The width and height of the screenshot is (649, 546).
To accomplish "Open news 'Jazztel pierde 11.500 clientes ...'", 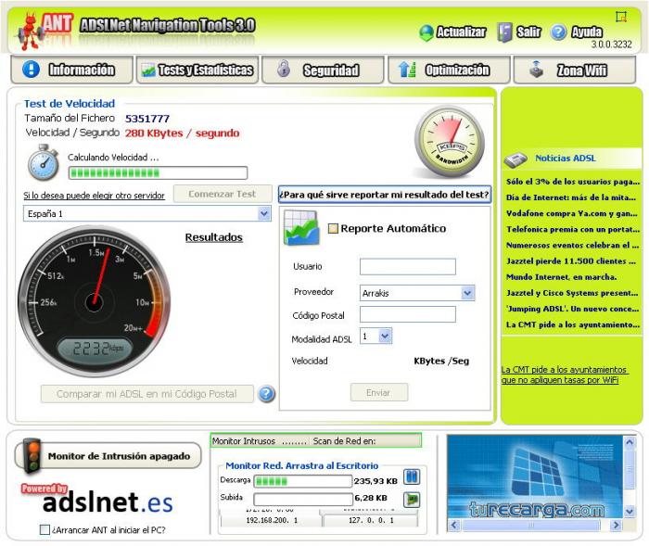I will (x=571, y=261).
